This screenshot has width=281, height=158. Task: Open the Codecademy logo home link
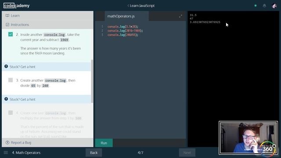point(17,6)
